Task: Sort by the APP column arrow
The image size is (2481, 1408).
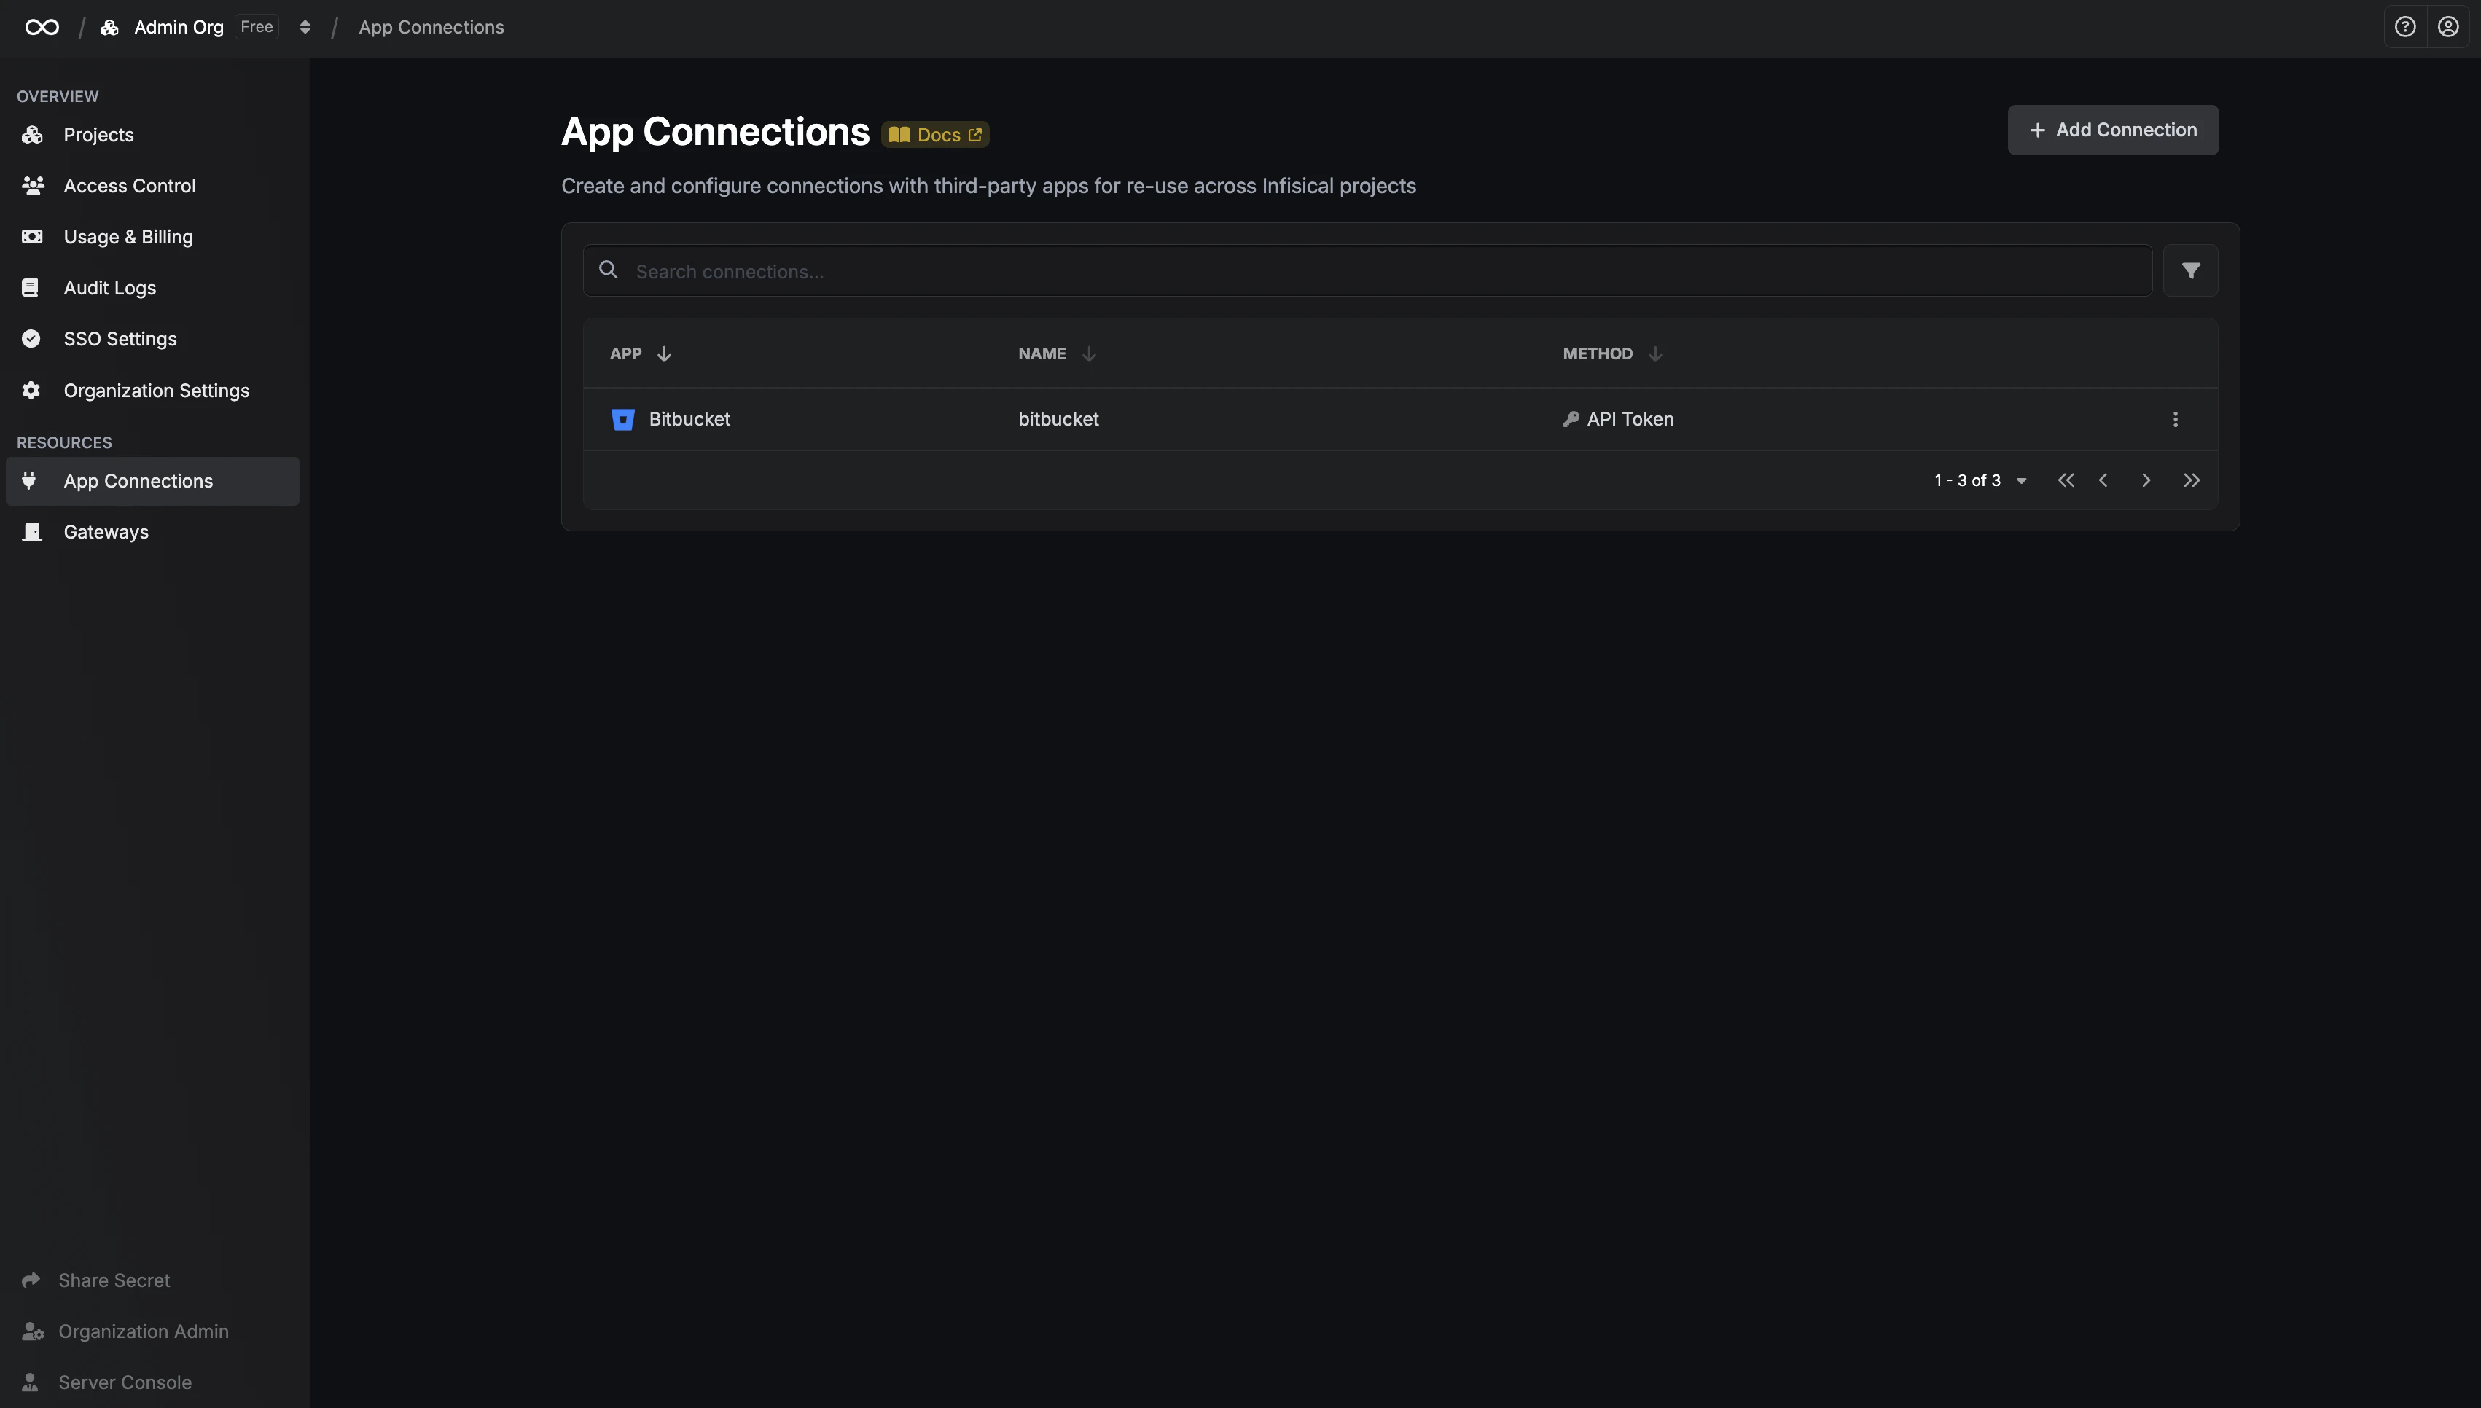Action: tap(664, 354)
